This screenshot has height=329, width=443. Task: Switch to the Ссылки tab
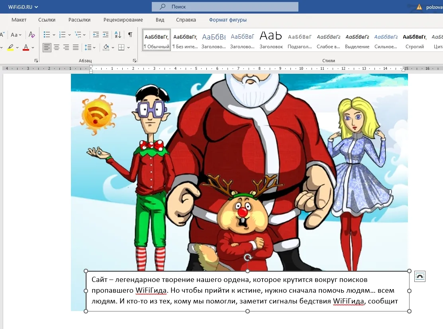tap(47, 20)
